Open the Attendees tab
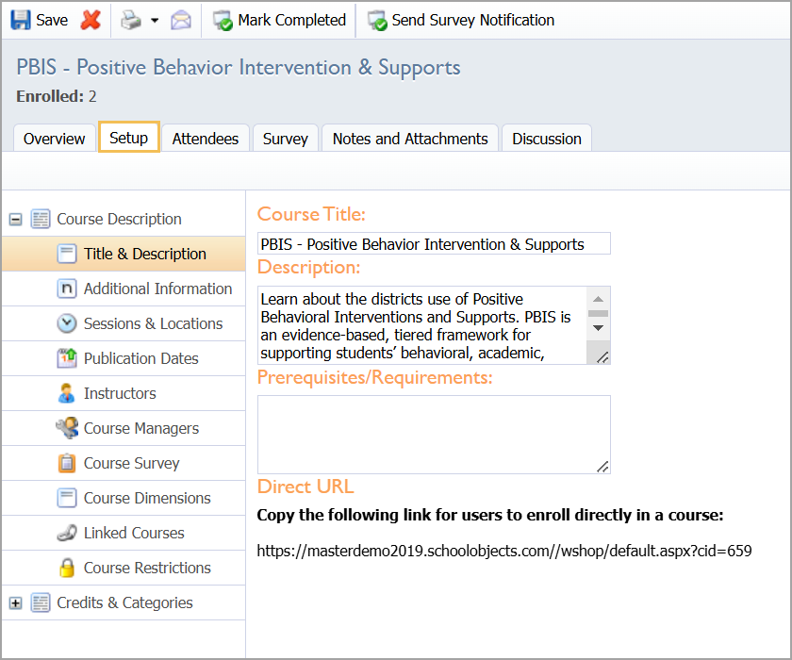Viewport: 792px width, 660px height. pyautogui.click(x=206, y=139)
